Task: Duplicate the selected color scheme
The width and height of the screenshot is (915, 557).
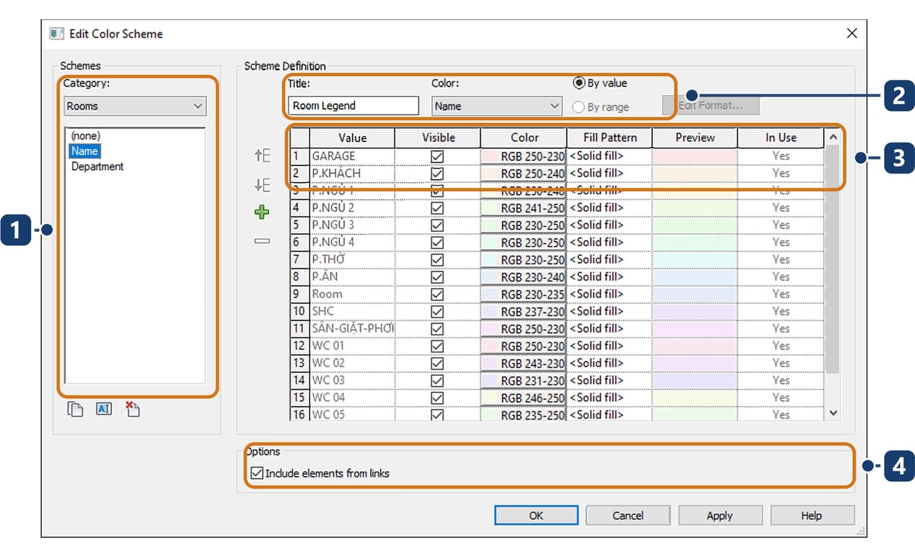Action: coord(75,409)
